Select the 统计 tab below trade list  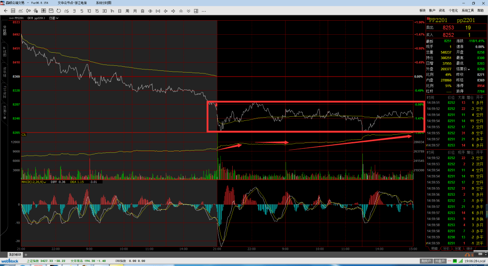(x=469, y=248)
